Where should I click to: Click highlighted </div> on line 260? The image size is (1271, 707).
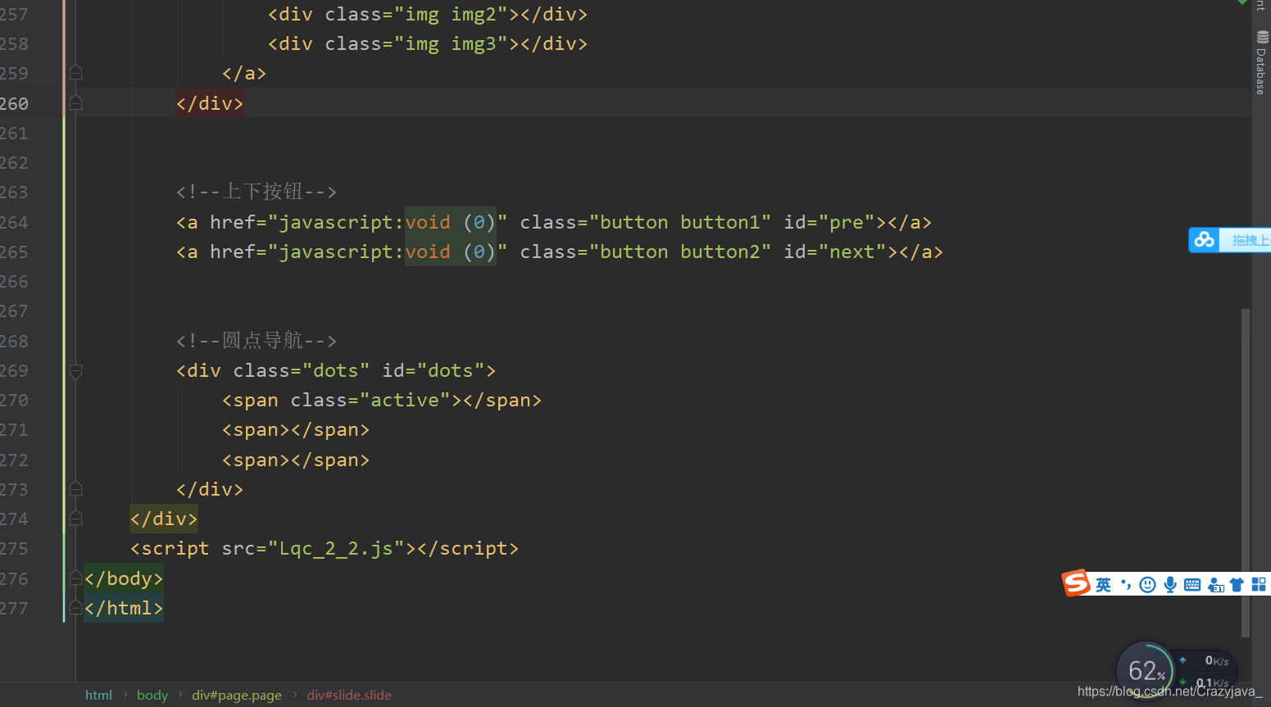click(x=210, y=103)
